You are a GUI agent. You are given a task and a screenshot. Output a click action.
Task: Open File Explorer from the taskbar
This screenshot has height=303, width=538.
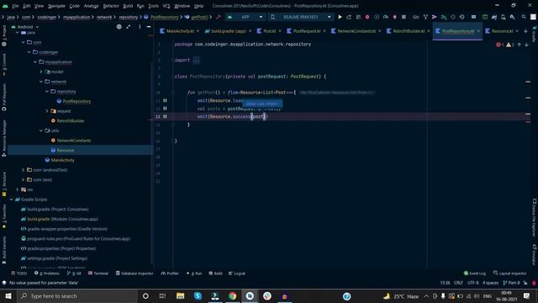coord(180,295)
